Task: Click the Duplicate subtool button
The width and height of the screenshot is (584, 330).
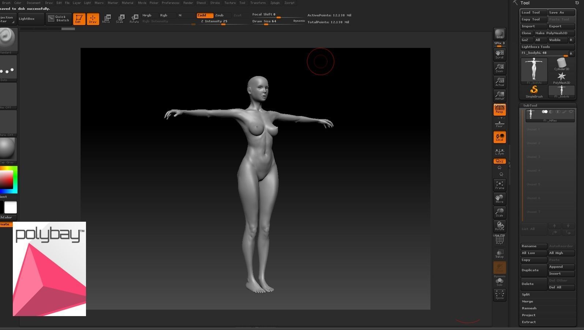Action: pos(534,270)
